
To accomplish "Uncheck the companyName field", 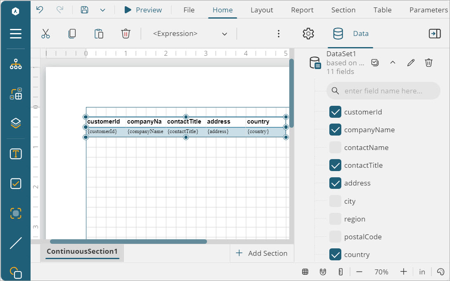I will click(335, 130).
